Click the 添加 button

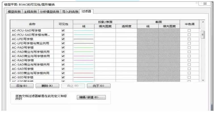(x=22, y=86)
